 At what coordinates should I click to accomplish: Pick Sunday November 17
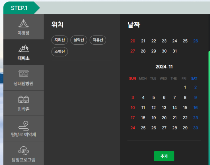coord(133,118)
